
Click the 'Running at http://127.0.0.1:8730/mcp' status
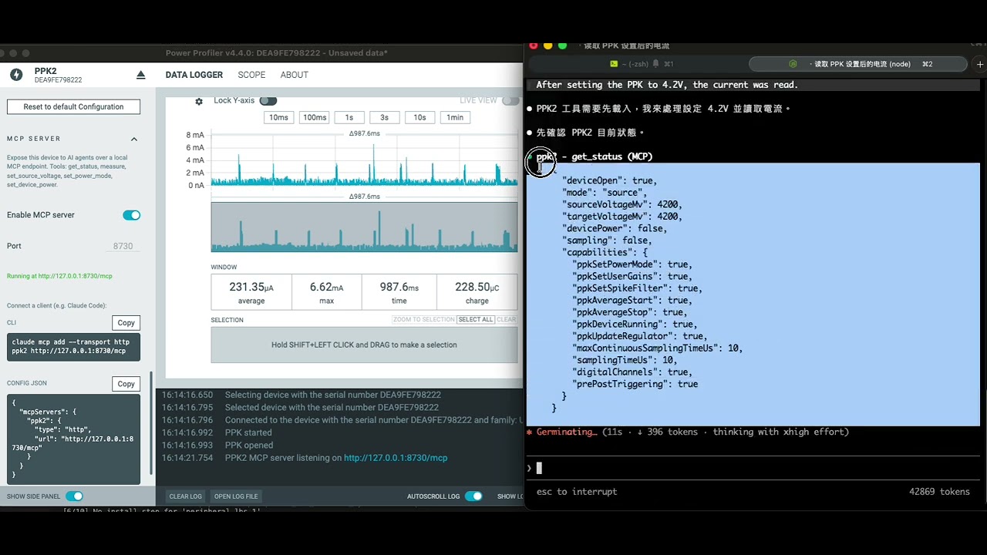tap(59, 276)
